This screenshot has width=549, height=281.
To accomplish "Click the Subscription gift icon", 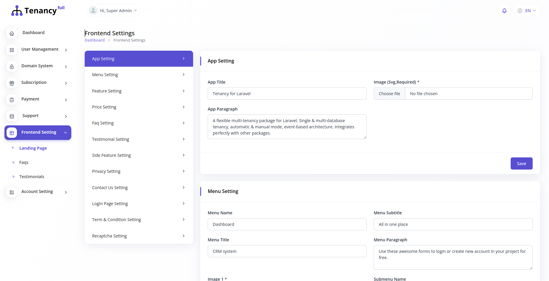I will pos(12,83).
